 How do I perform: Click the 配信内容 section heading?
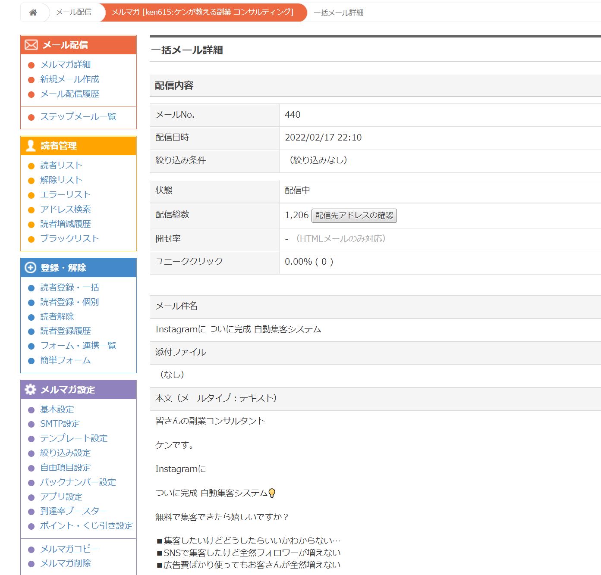(x=174, y=85)
